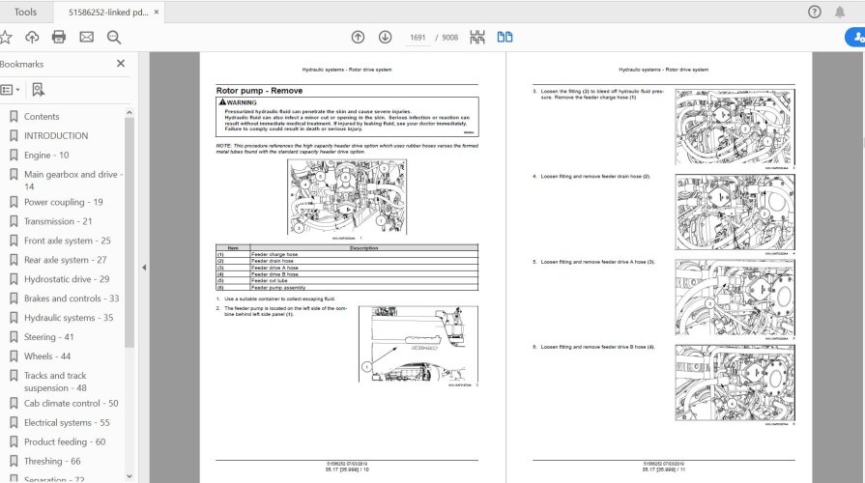Viewport: 865px width, 483px height.
Task: Collapse the navigation pane with side arrow
Action: tap(144, 268)
